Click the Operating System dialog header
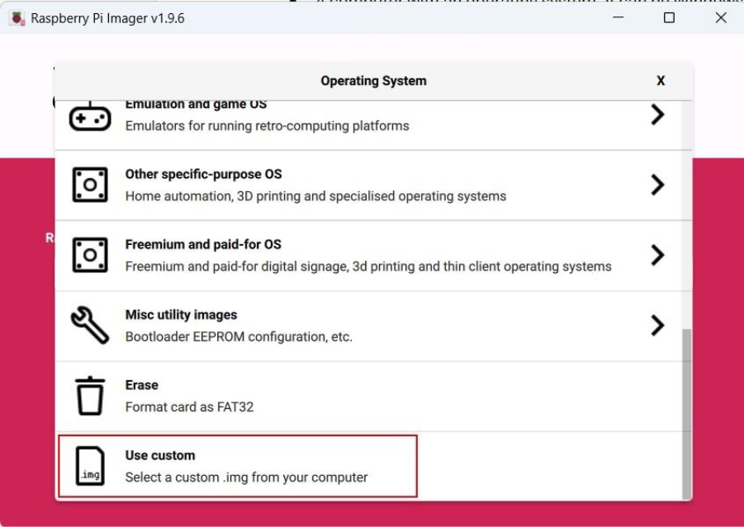The image size is (744, 527). click(x=372, y=80)
